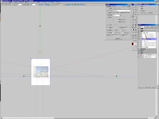This screenshot has width=159, height=119.
Task: Select the lasso selection tool
Action: pyautogui.click(x=136, y=7)
